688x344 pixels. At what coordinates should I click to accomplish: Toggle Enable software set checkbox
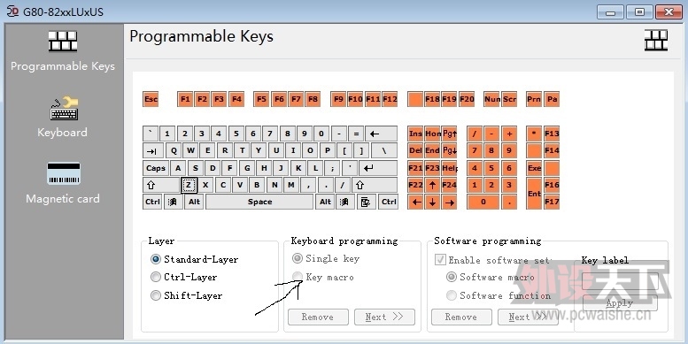[x=440, y=260]
